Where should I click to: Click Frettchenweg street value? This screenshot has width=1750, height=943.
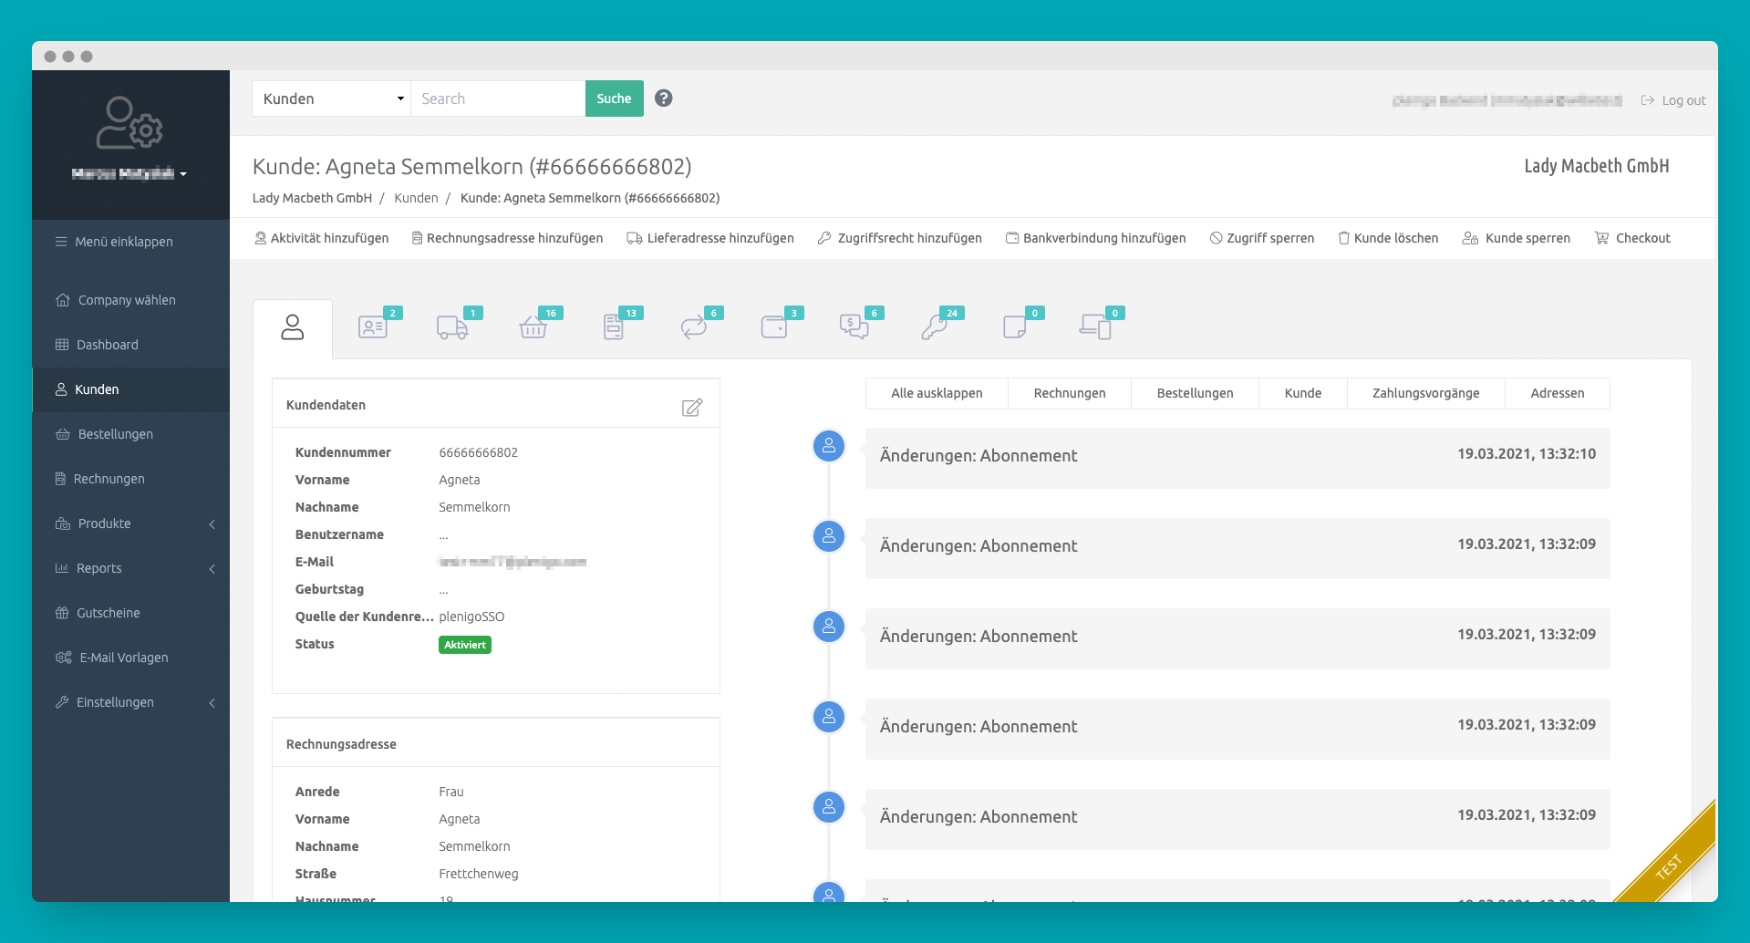point(479,874)
